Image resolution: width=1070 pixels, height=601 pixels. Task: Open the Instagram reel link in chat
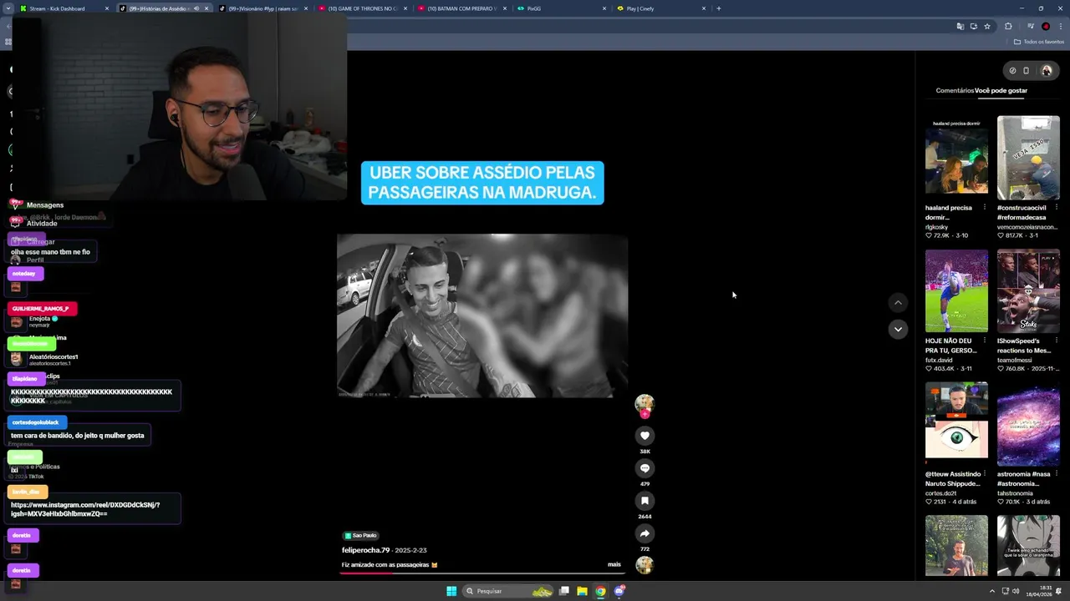pyautogui.click(x=85, y=509)
